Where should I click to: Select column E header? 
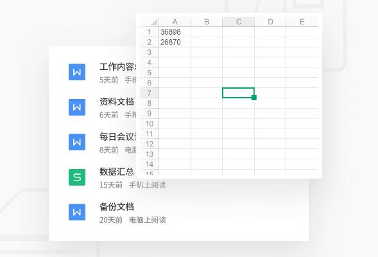(302, 22)
